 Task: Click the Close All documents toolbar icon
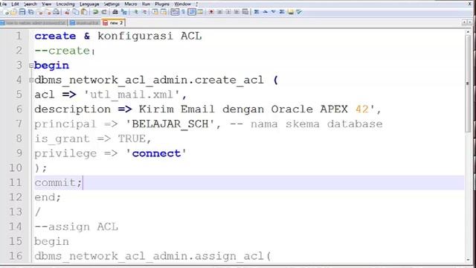(x=48, y=12)
